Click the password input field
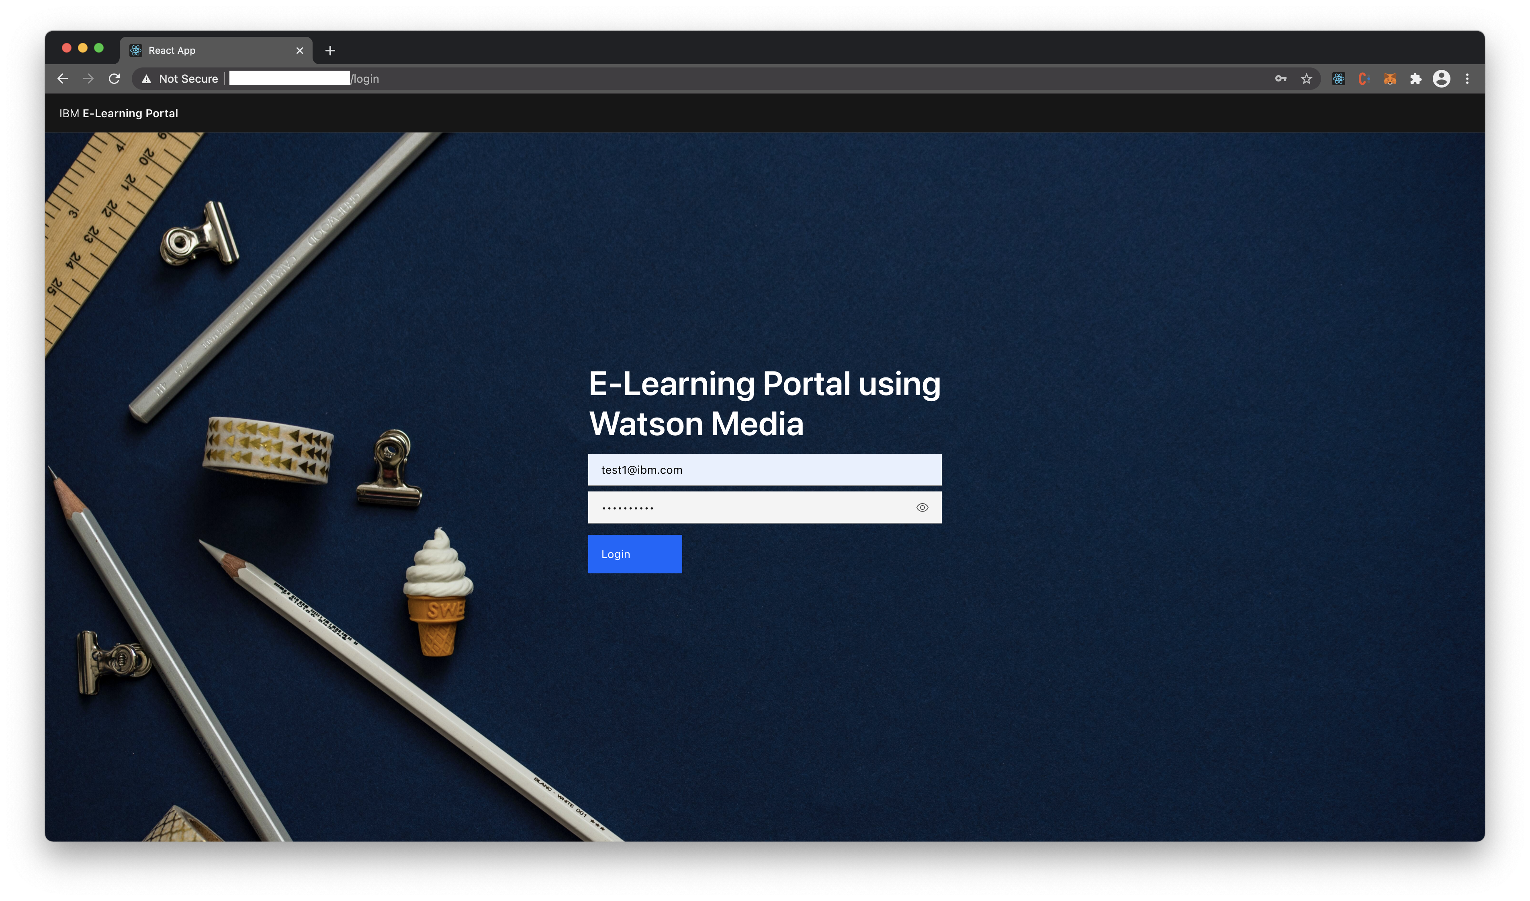 [x=764, y=506]
